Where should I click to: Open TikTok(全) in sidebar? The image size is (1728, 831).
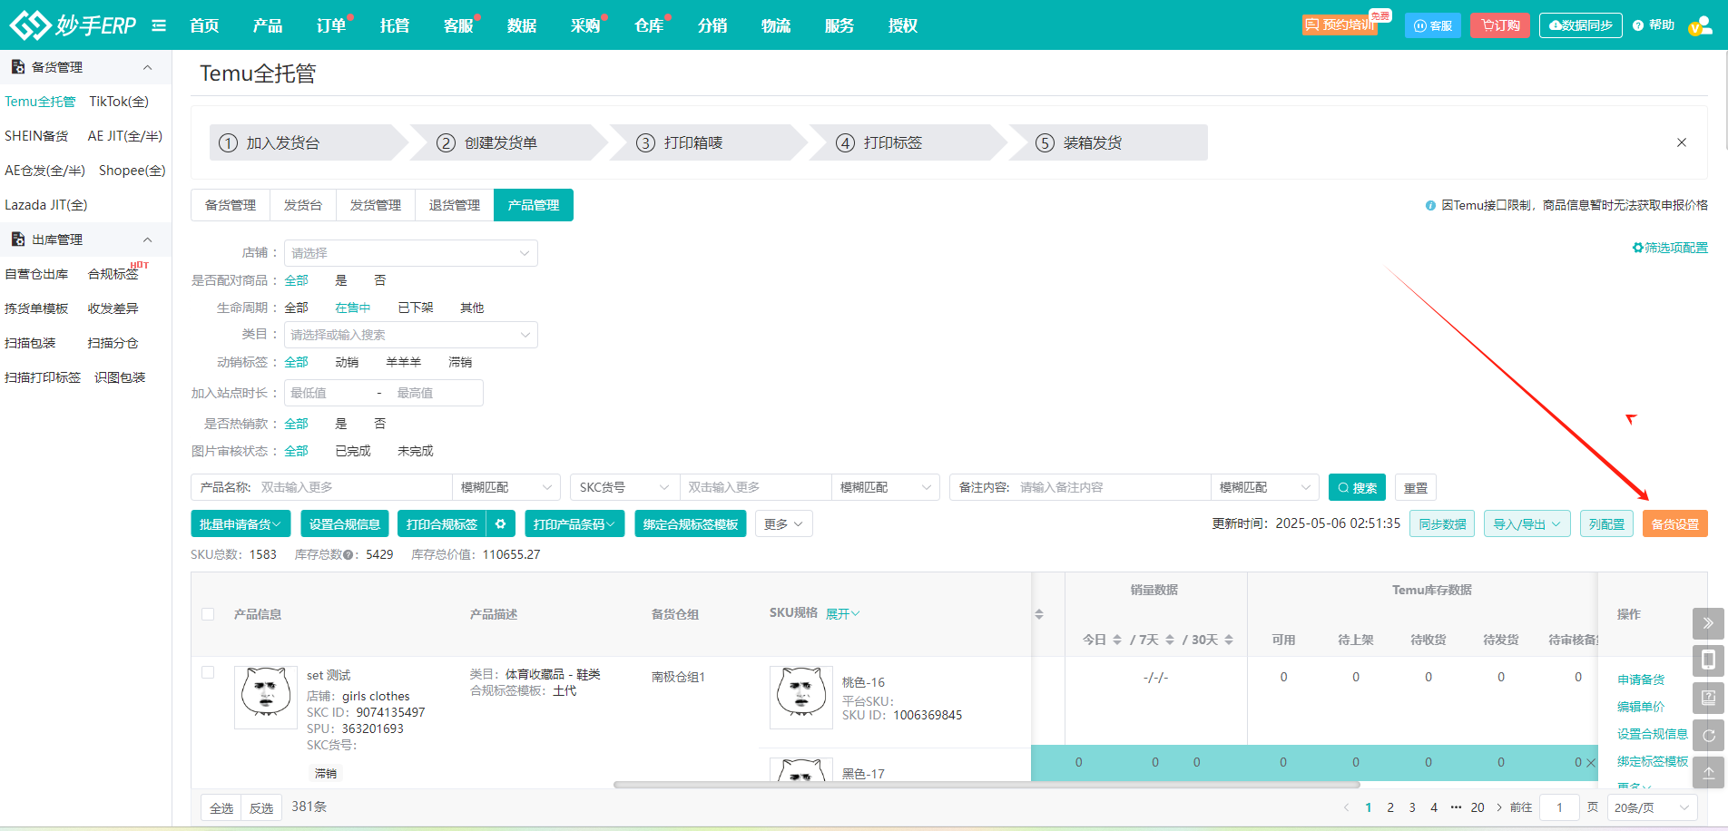point(119,102)
